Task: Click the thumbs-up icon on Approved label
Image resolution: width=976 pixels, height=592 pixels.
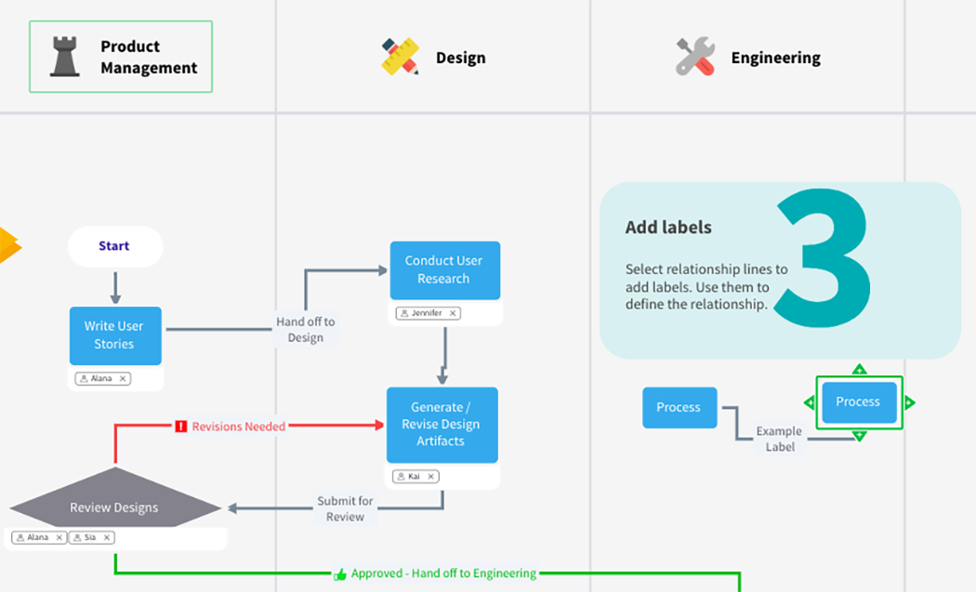Action: pyautogui.click(x=340, y=574)
